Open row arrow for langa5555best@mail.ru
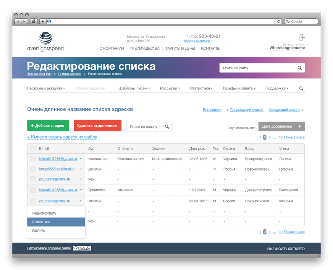The height and width of the screenshot is (270, 333). point(81,169)
